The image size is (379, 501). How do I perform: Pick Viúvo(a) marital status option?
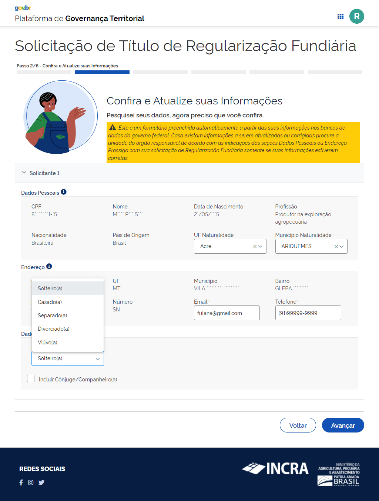coord(47,343)
